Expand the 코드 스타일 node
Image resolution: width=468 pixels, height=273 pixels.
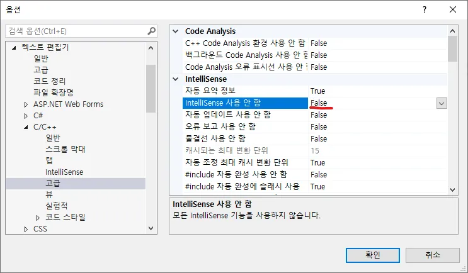point(38,218)
